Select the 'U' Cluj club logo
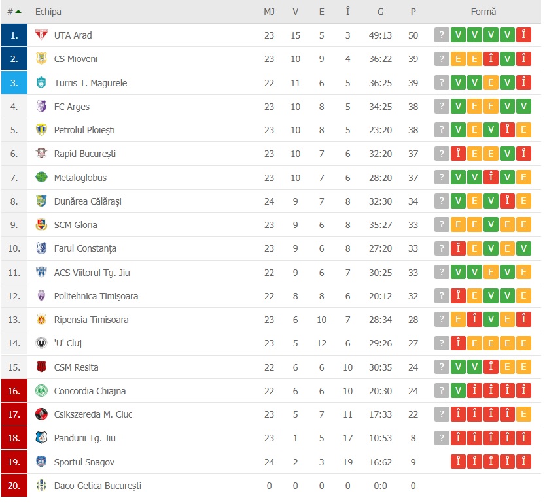Screen dimensions: 545x504 (x=41, y=343)
